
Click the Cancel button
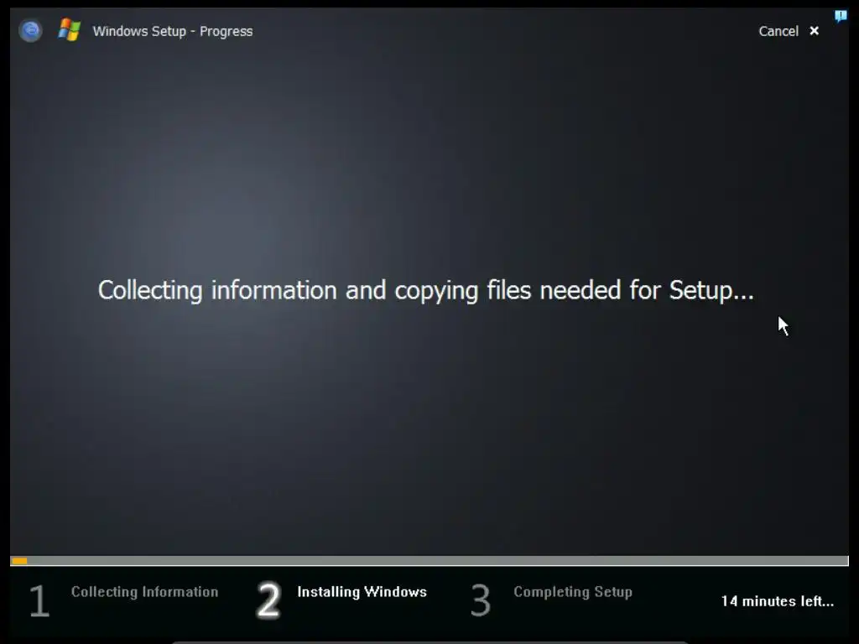778,31
